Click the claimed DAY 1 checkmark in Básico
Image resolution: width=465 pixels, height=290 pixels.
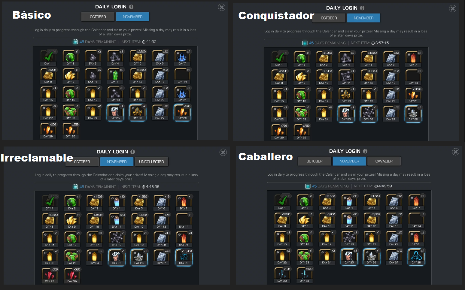48,57
